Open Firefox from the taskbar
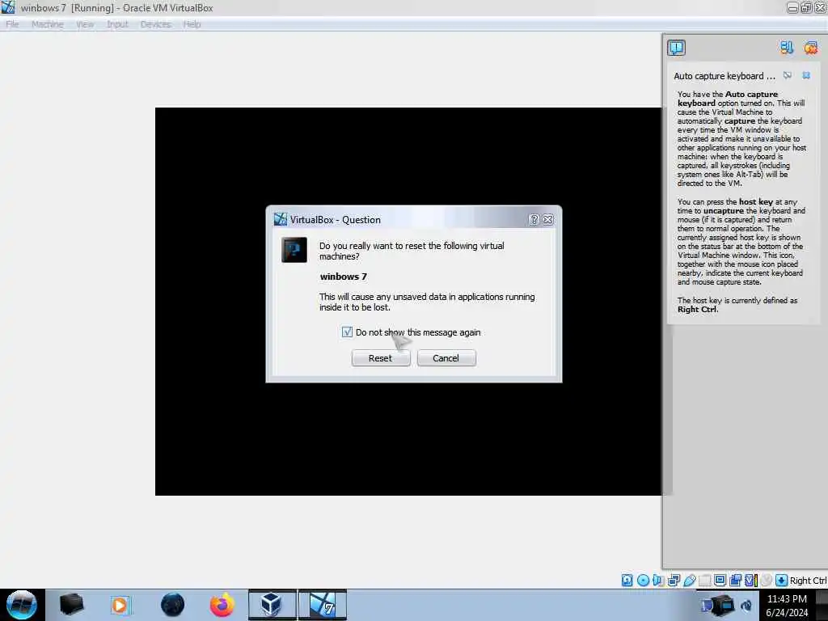Screen dimensions: 828x621 click(x=222, y=605)
